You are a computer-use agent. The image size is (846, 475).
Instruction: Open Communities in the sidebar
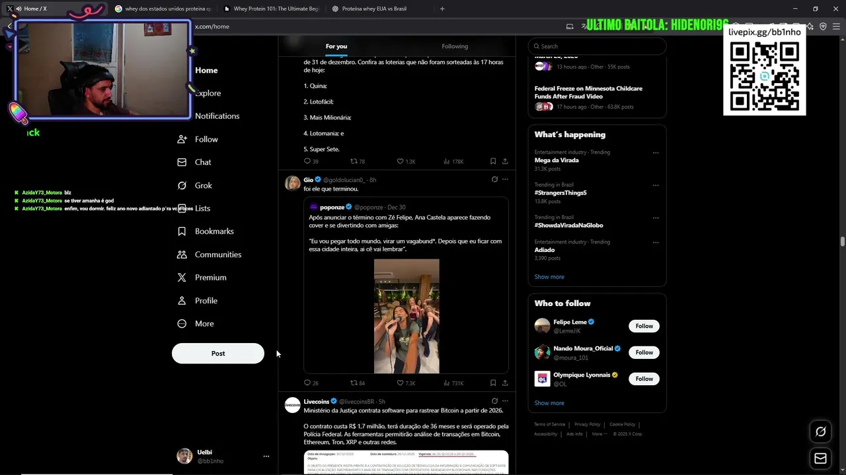pyautogui.click(x=210, y=255)
